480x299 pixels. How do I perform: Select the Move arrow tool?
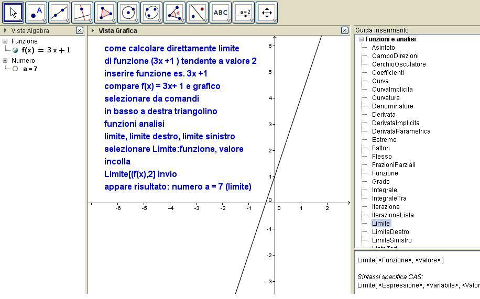[x=13, y=13]
